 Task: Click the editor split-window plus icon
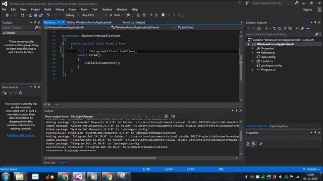click(241, 32)
